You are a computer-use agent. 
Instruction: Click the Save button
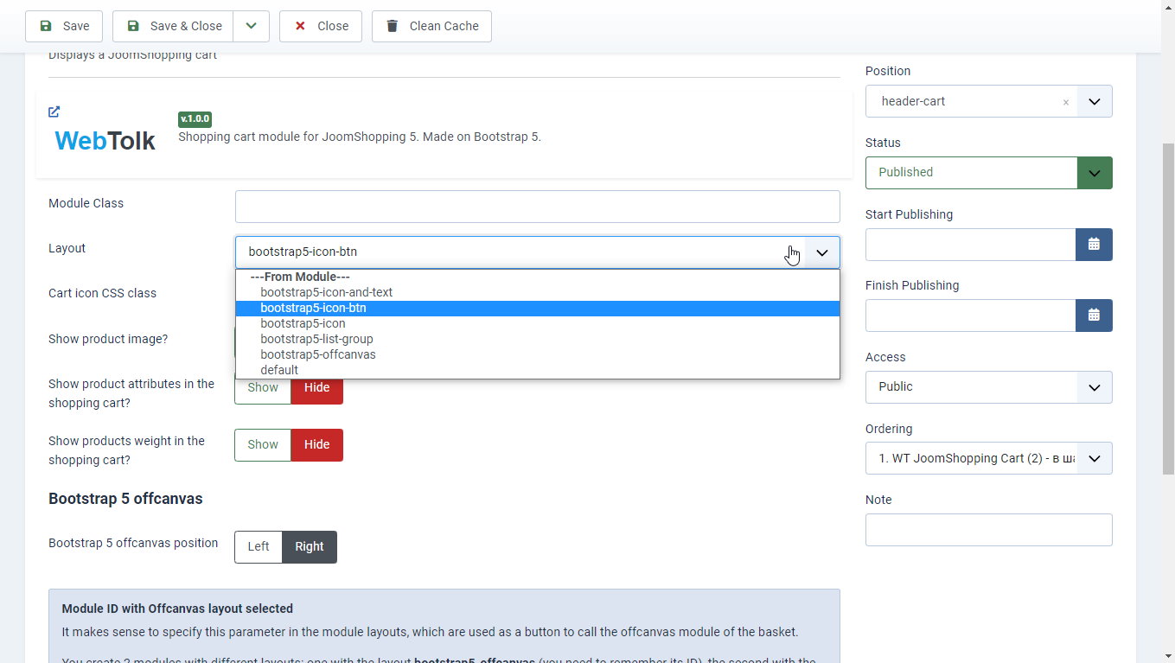click(64, 26)
